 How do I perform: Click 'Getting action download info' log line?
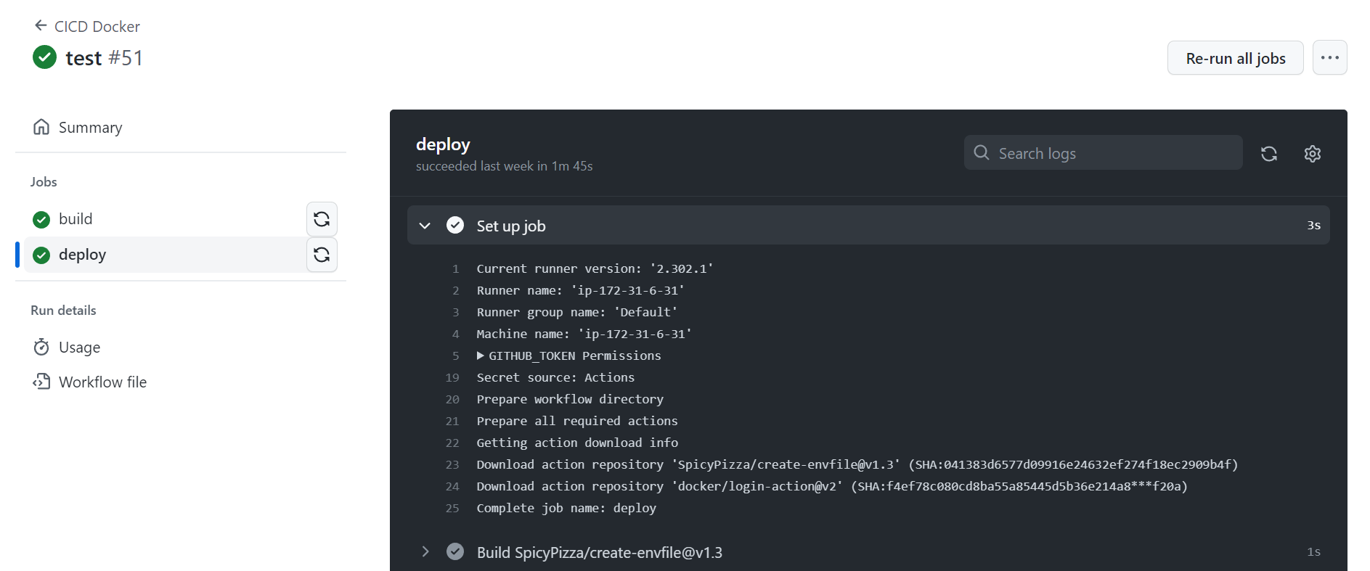[577, 443]
